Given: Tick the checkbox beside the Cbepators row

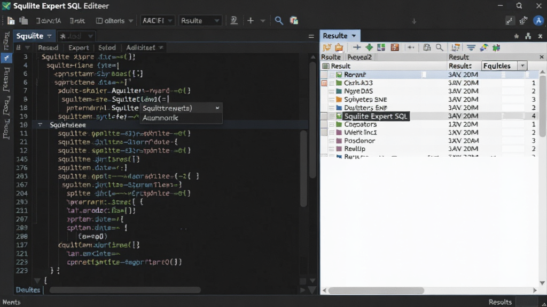Looking at the screenshot, I should (x=324, y=124).
